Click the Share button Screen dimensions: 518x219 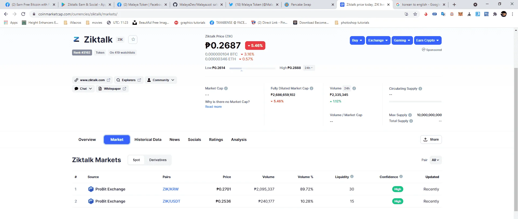[x=431, y=140]
